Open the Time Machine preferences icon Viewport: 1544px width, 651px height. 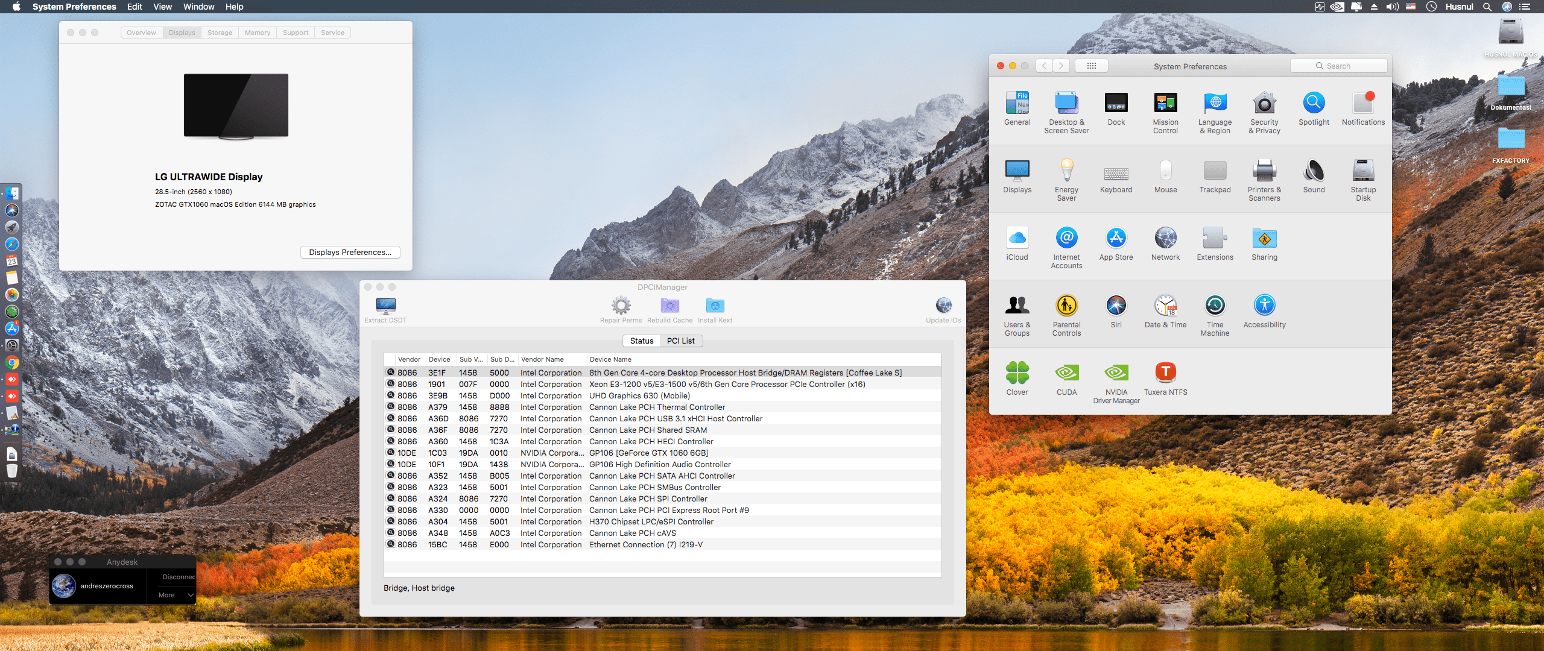(1215, 313)
